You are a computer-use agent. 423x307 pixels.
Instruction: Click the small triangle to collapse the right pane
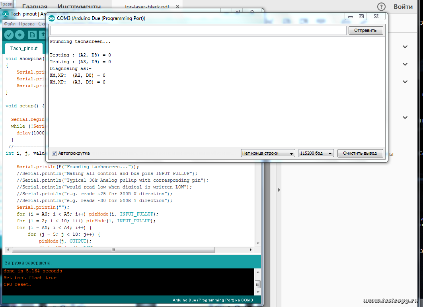[x=278, y=189]
